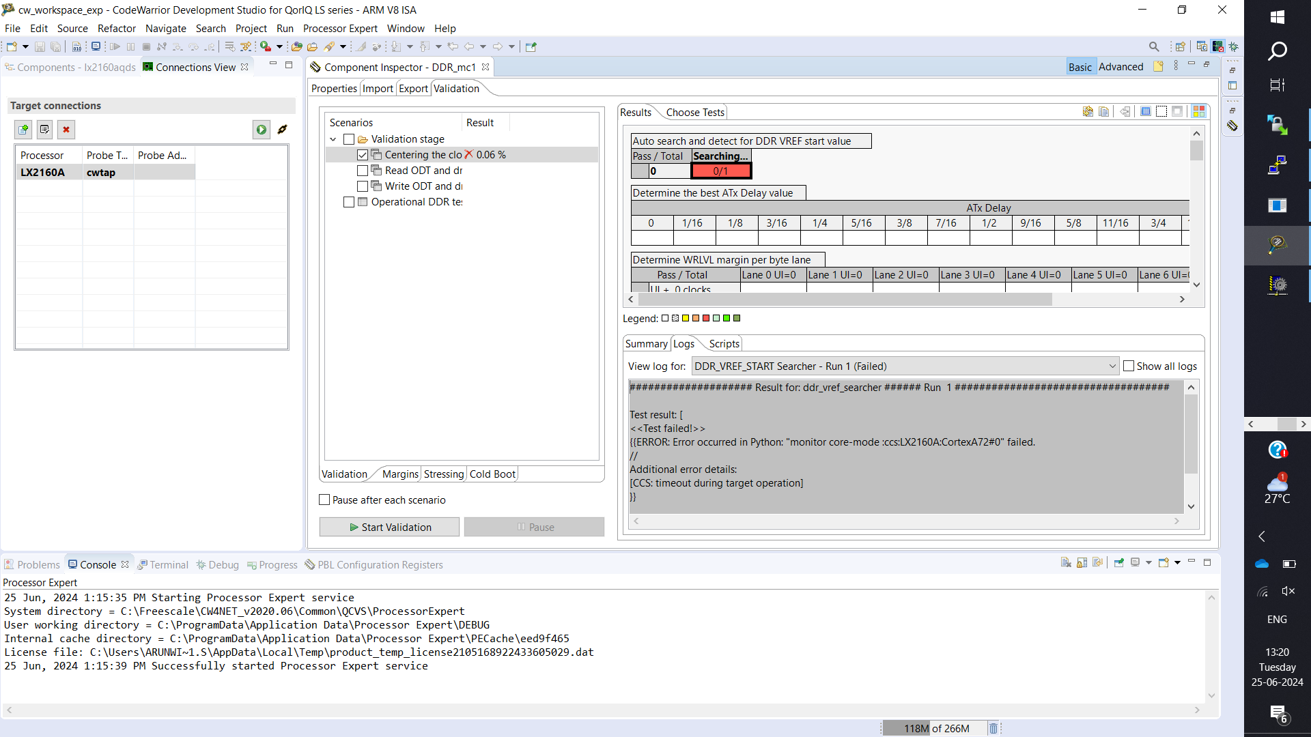Viewport: 1311px width, 737px height.
Task: Click the toolbar search magnifier icon
Action: pos(1154,47)
